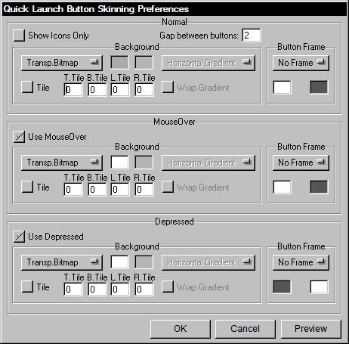The width and height of the screenshot is (349, 344).
Task: Toggle the Tile checkbox in MouseOver section
Action: 27,187
